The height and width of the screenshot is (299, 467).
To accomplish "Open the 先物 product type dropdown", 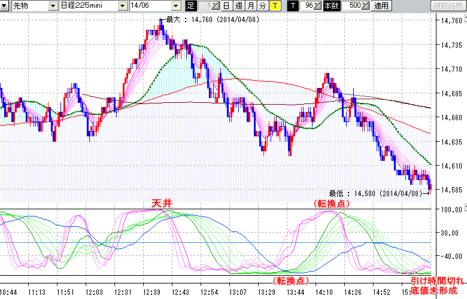I will 52,5.
